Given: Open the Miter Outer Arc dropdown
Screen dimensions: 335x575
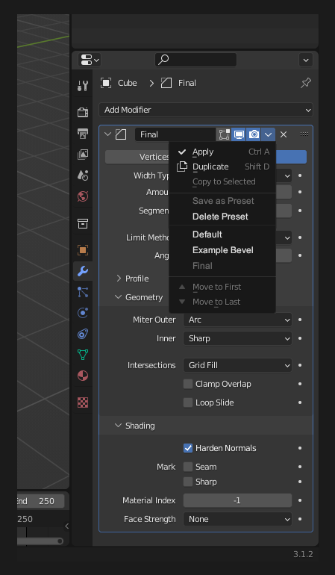Looking at the screenshot, I should [237, 320].
